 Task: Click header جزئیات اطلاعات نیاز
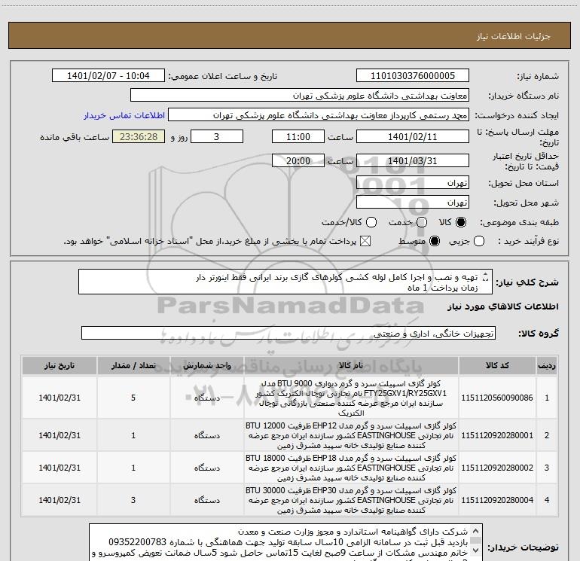tap(514, 36)
